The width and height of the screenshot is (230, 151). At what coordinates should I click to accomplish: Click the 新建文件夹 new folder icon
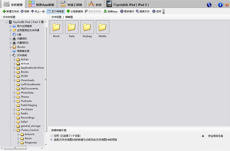4,11
